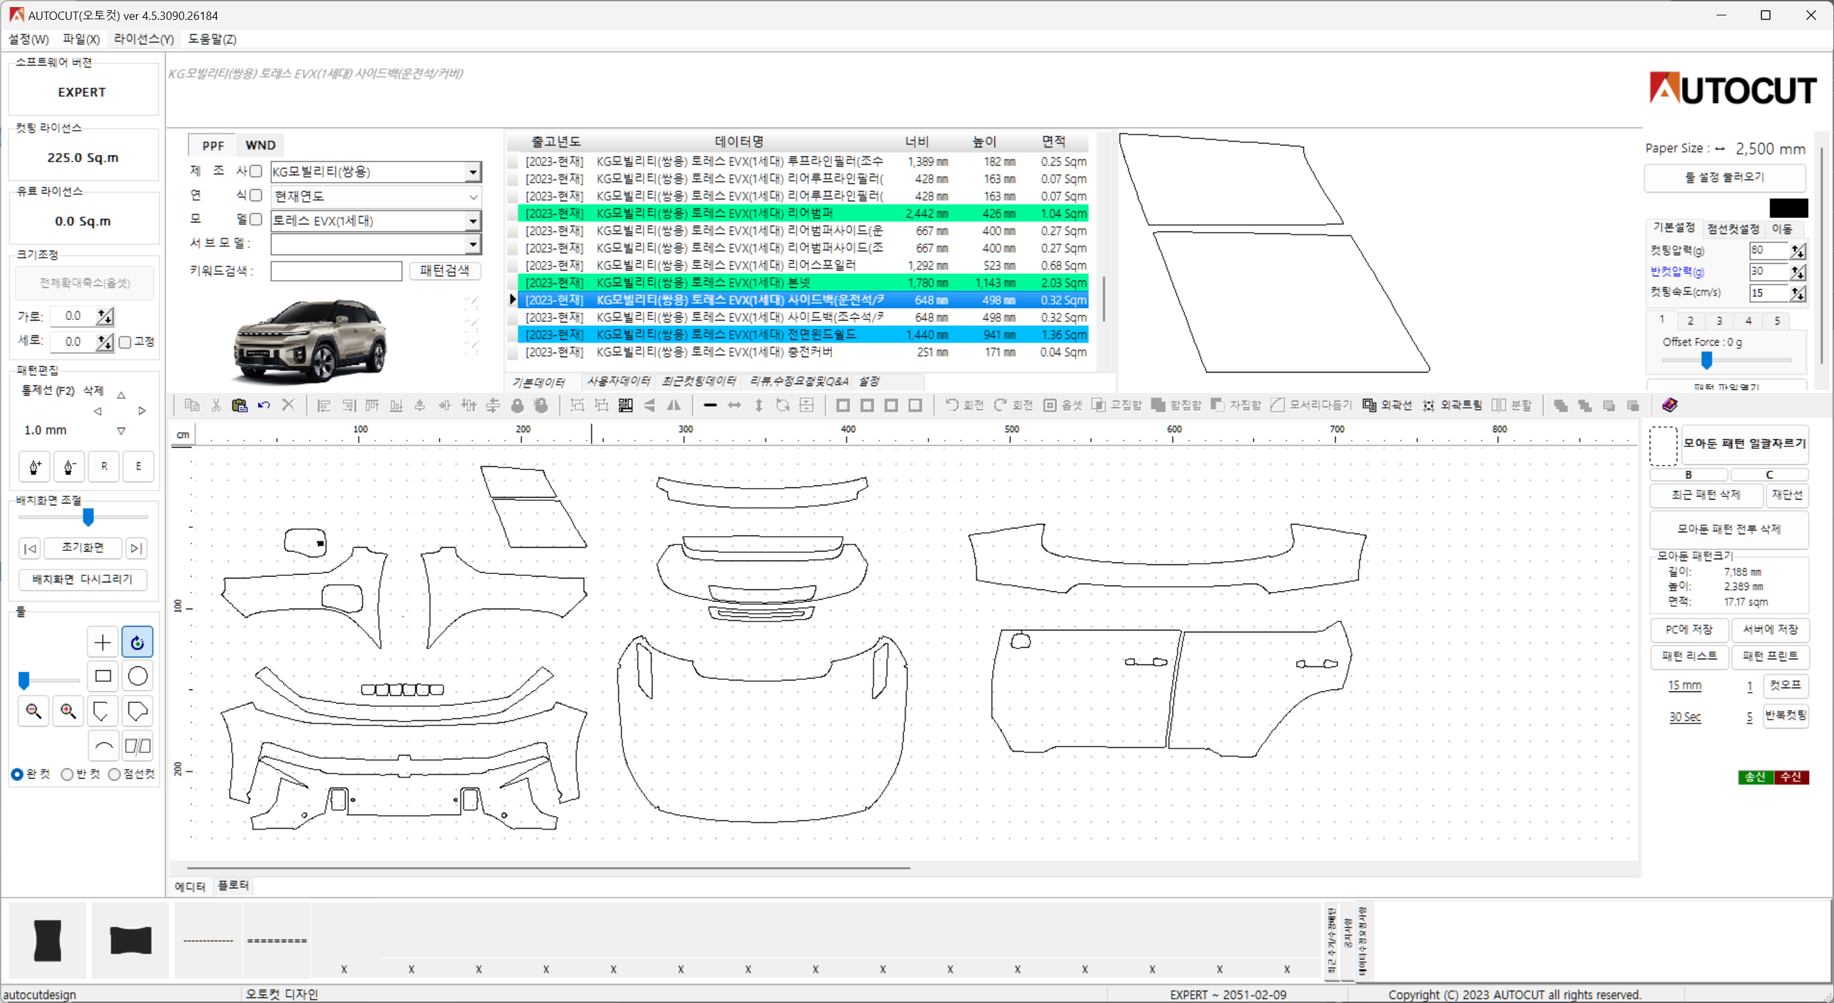Click the purple help book icon

1670,405
